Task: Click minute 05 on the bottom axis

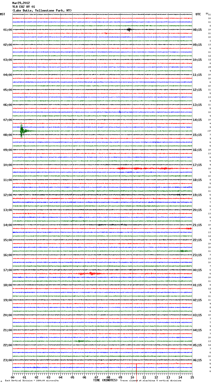Action: coord(72,377)
